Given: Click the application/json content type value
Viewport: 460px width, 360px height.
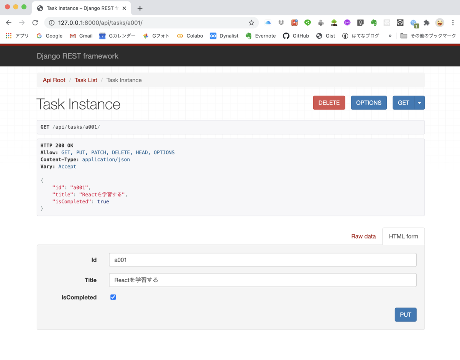Looking at the screenshot, I should tap(106, 159).
